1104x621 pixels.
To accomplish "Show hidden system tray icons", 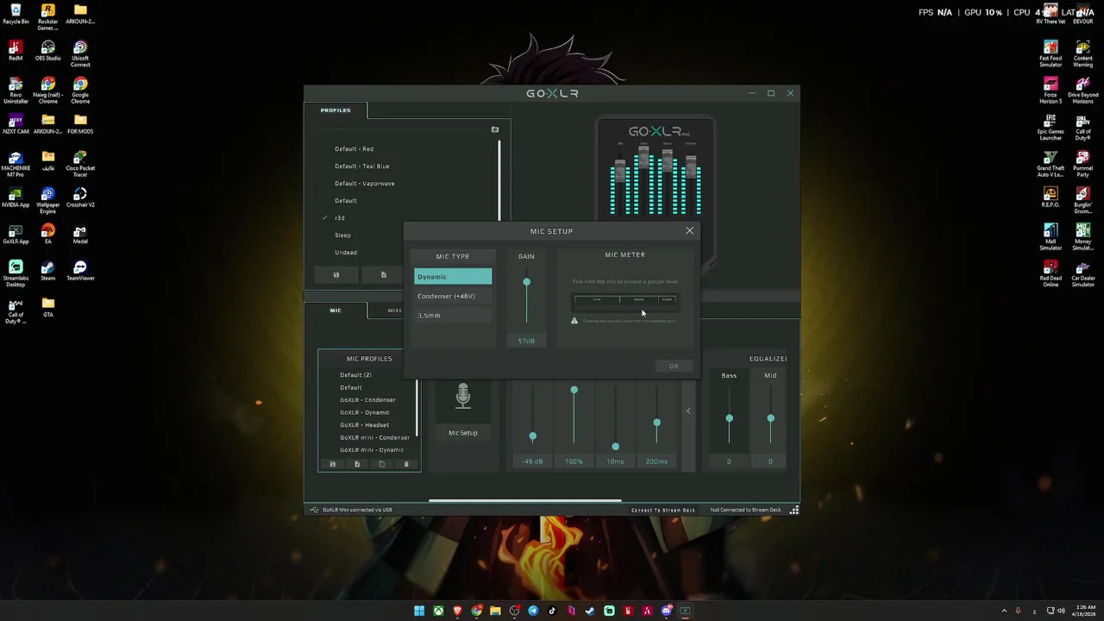I will [x=1004, y=611].
